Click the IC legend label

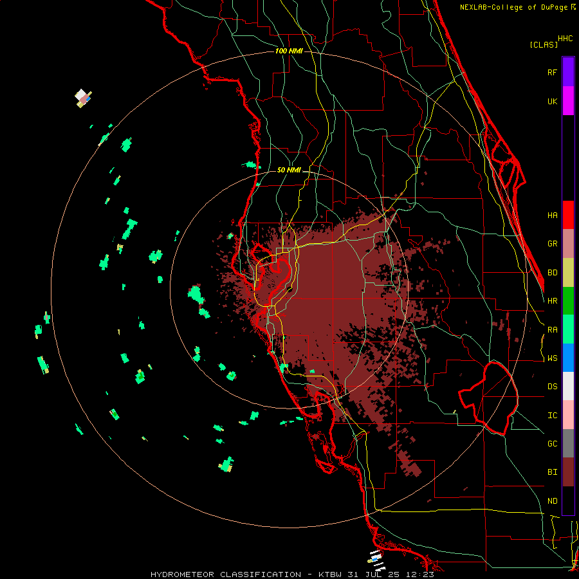[552, 416]
